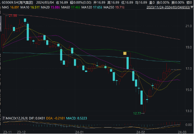Click the DEA: -0.2181 value
Screen dimensions: 194x134
click(x=55, y=118)
